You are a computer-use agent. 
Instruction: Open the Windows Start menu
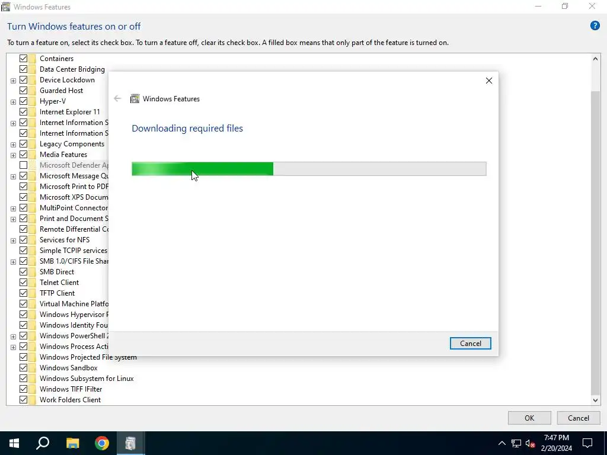[x=14, y=443]
